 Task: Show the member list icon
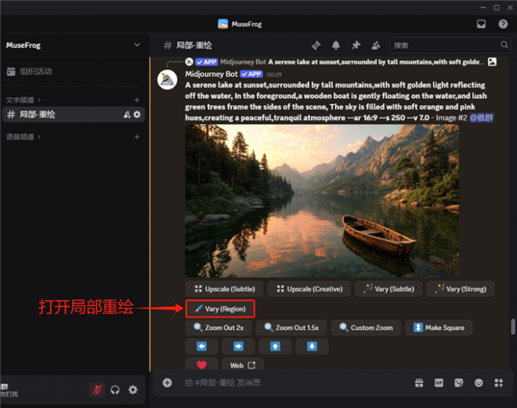point(376,45)
